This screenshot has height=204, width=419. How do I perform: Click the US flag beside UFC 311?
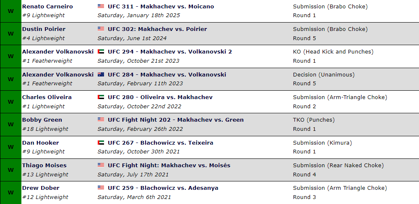click(x=101, y=6)
